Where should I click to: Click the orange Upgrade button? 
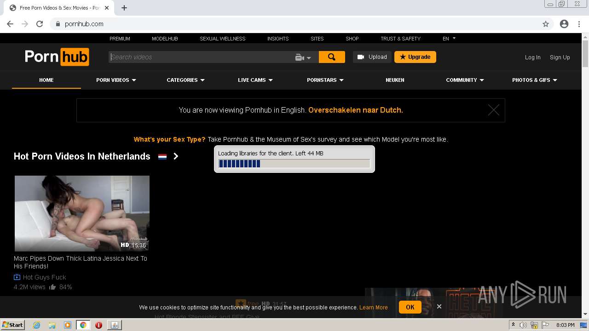tap(415, 57)
